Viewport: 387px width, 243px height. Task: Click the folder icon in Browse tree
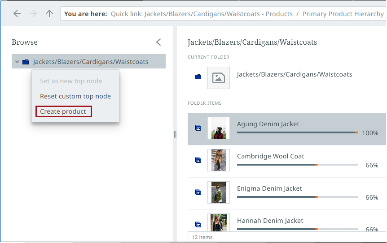click(26, 62)
